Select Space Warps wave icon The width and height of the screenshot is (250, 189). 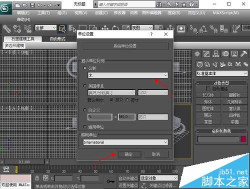(x=238, y=65)
